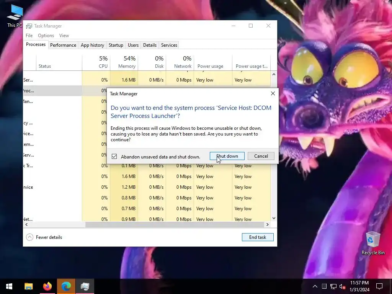Open the This PC desktop icon
The image size is (392, 294).
[15, 15]
